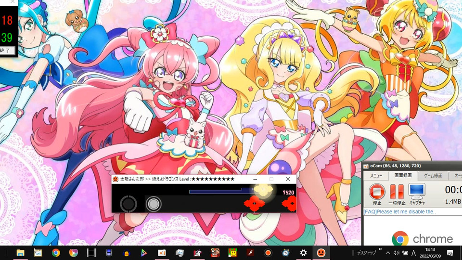Click the oCam title bar icon
The width and height of the screenshot is (462, 260).
366,166
